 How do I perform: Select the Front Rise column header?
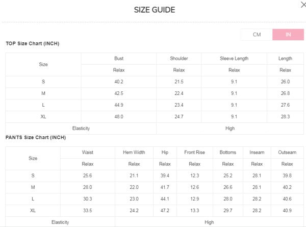click(194, 153)
